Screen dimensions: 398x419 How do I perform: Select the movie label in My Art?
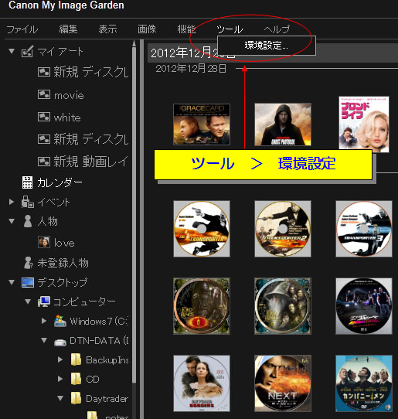pos(69,95)
